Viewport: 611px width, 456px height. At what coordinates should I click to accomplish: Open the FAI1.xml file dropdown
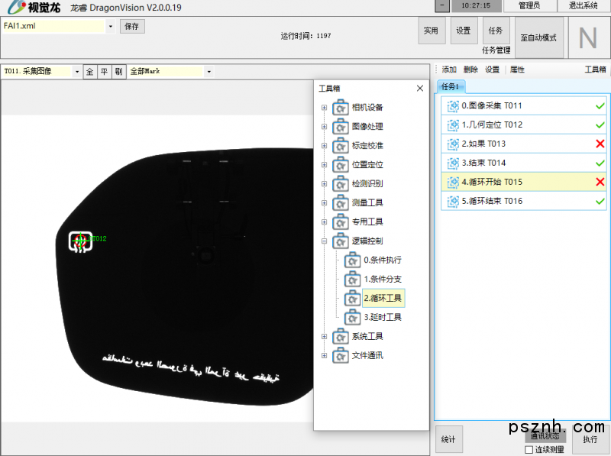111,27
